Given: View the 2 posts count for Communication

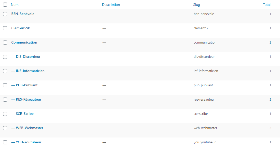Looking at the screenshot, I should pyautogui.click(x=270, y=42).
